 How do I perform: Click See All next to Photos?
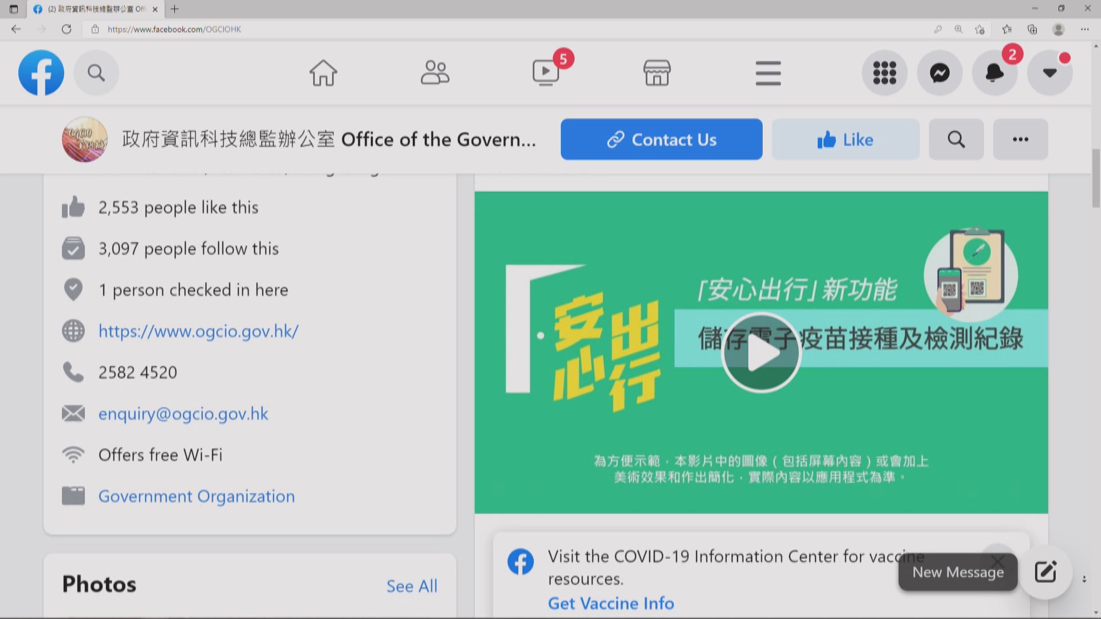point(411,586)
